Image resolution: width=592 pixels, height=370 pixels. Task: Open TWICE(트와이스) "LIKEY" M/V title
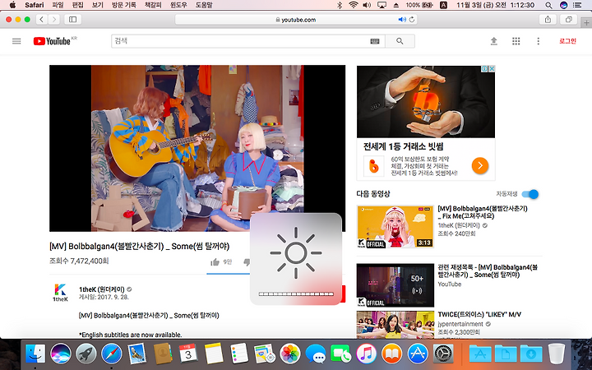tap(479, 314)
